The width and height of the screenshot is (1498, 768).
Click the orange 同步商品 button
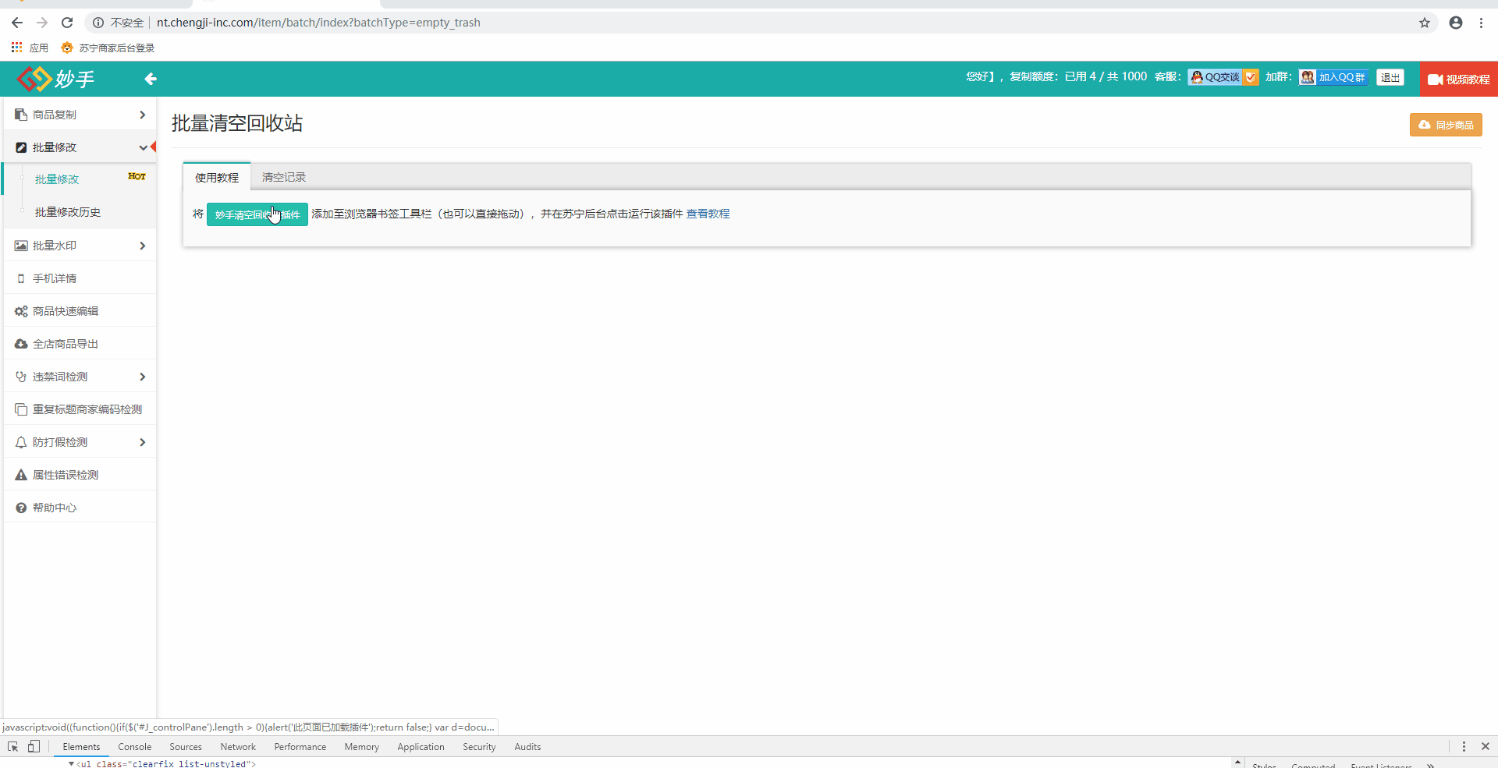pos(1446,125)
